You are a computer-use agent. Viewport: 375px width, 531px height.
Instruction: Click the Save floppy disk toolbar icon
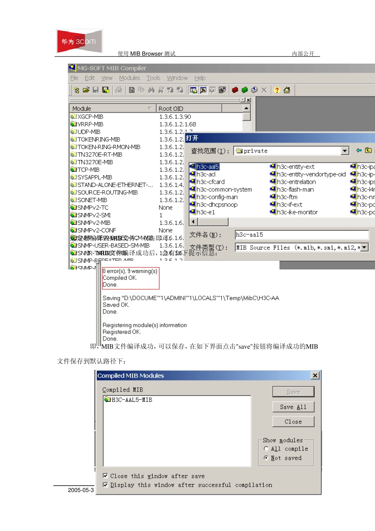[x=96, y=90]
